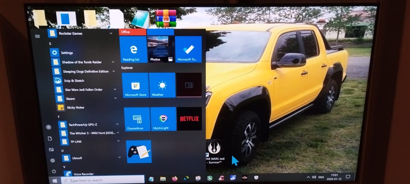
Task: Show hidden system tray icons
Action: (x=308, y=177)
